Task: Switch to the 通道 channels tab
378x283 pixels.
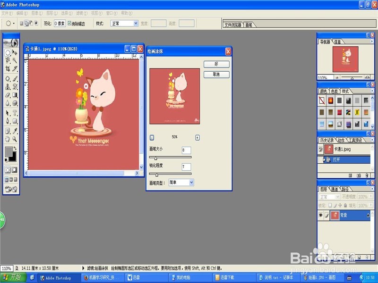Action: 335,189
